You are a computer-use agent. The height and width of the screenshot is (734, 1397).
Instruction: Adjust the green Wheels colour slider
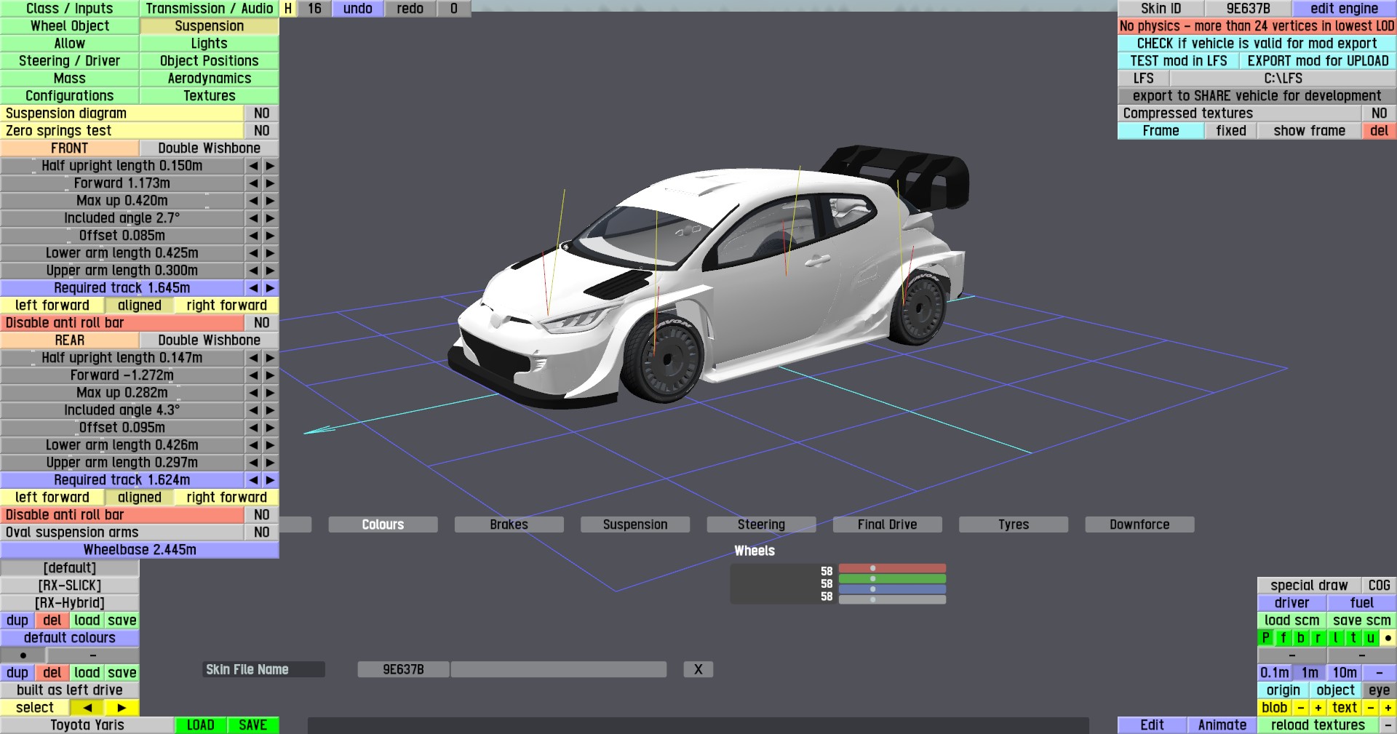892,579
